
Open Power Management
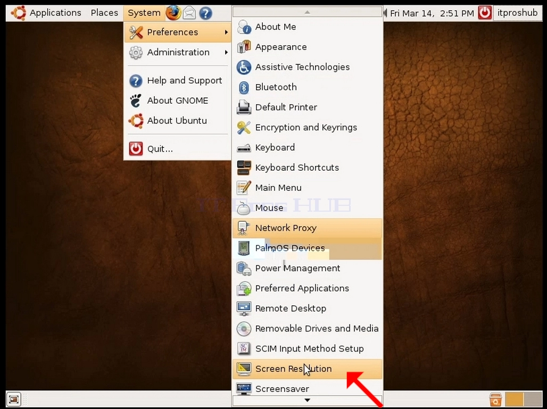308,268
